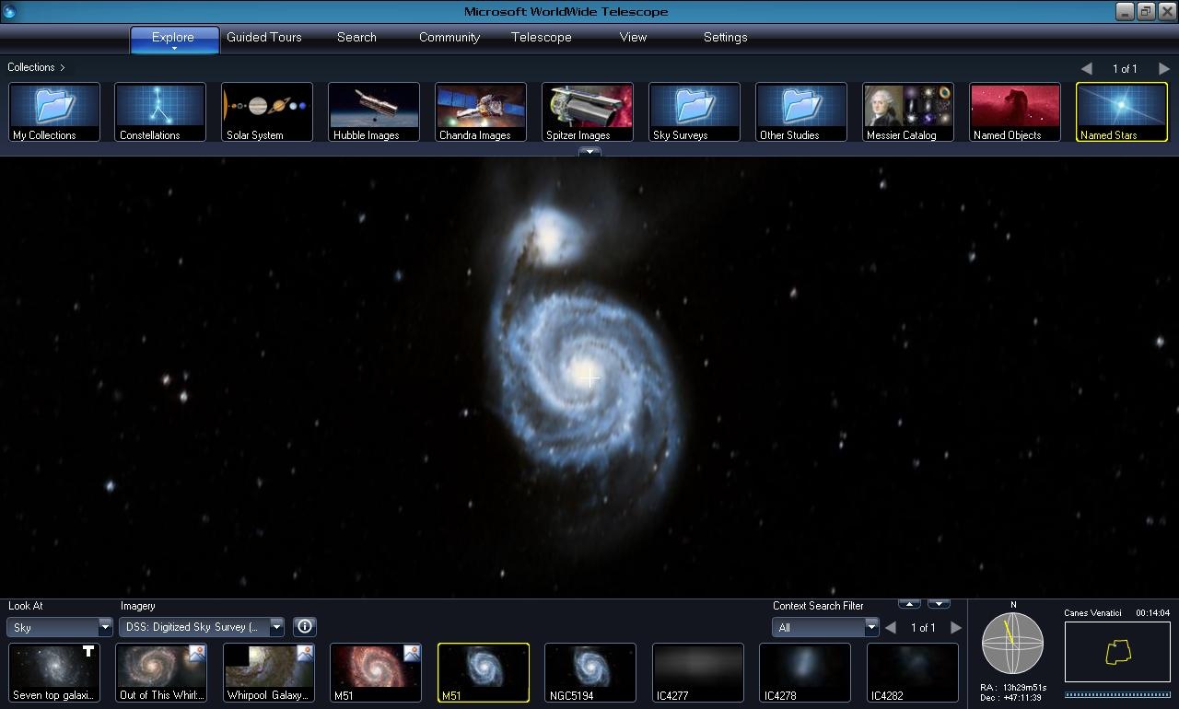Open the Look At Sky dropdown
This screenshot has height=709, width=1179.
(60, 627)
